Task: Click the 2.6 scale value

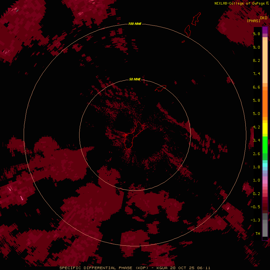Action: tap(256, 154)
